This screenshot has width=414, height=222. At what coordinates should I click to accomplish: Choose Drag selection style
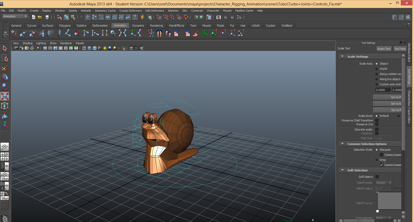[x=377, y=160]
